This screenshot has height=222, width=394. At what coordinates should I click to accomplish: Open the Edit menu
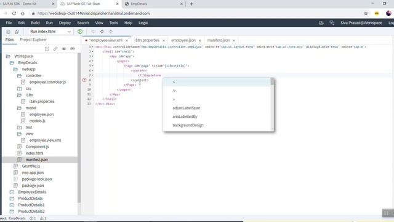point(22,23)
